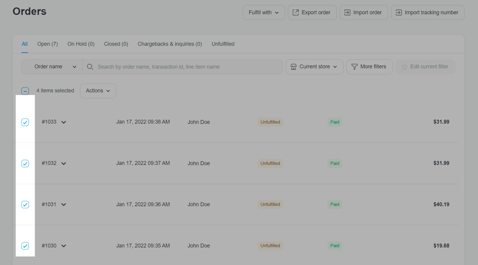Switch to the Open (7) tab
The image size is (478, 265).
pos(48,44)
